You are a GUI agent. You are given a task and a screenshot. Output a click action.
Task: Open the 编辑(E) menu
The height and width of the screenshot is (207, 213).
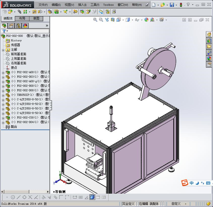click(56, 5)
